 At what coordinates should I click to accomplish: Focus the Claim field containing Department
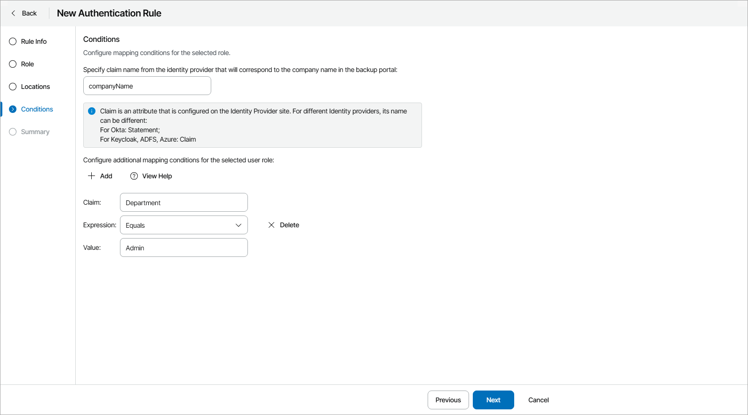(x=183, y=202)
